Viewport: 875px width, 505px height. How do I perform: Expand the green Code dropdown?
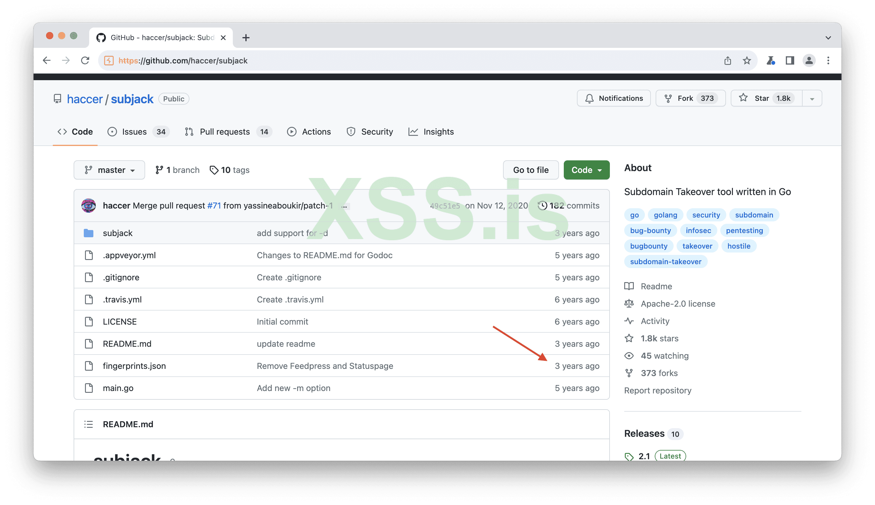click(586, 170)
